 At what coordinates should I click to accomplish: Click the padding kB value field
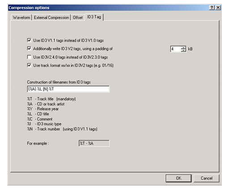(x=176, y=49)
